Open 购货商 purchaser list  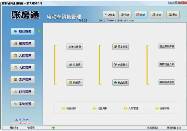(x=75, y=82)
